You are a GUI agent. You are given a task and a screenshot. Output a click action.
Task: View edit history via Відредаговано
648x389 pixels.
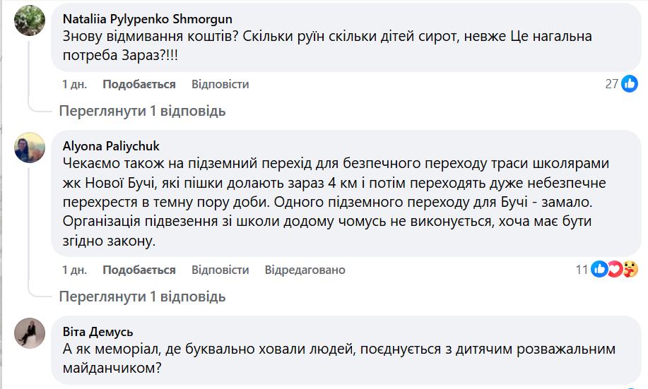coord(305,270)
